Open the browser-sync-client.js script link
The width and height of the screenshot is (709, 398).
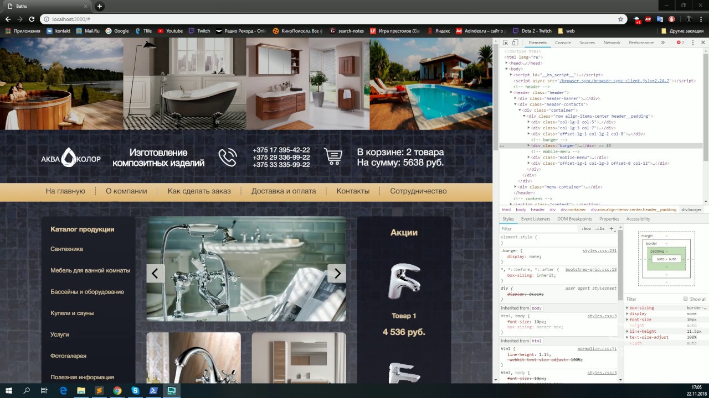coord(615,81)
